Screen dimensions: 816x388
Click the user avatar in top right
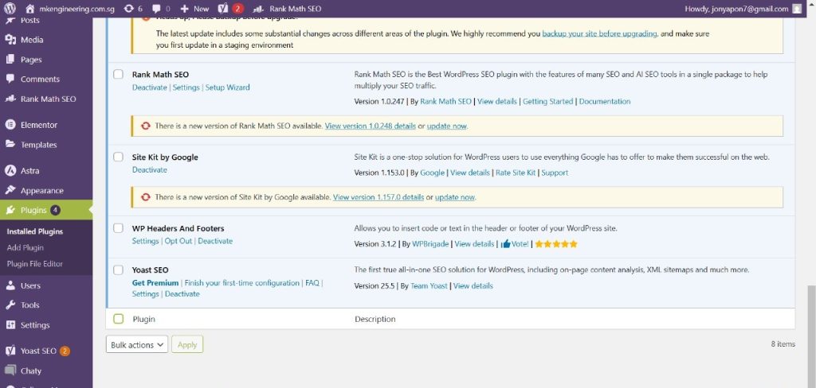click(796, 9)
